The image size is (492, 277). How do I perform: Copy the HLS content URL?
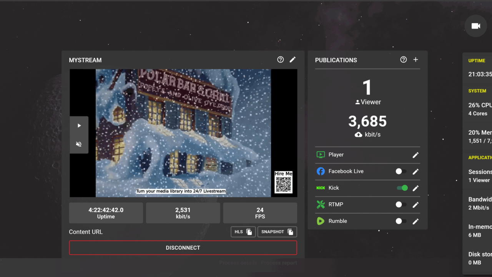[x=243, y=232]
